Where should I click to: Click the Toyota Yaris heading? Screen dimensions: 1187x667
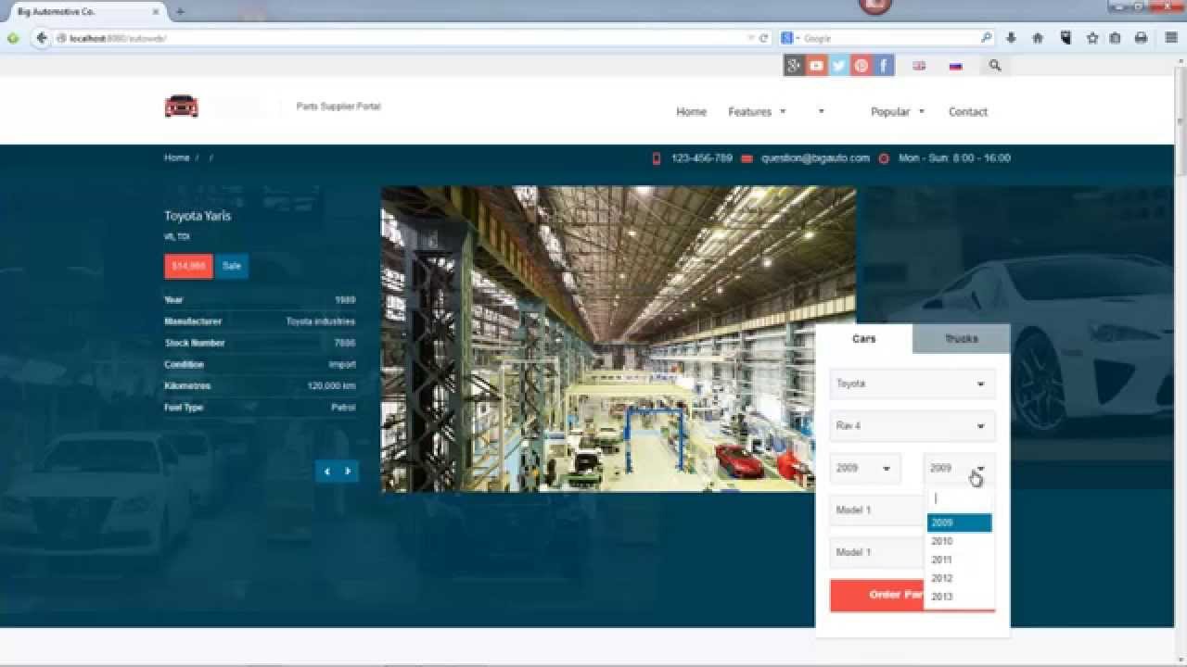pyautogui.click(x=198, y=216)
